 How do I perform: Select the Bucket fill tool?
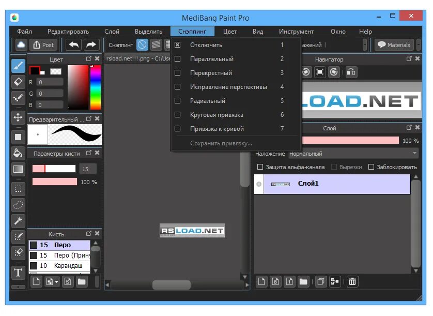18,153
